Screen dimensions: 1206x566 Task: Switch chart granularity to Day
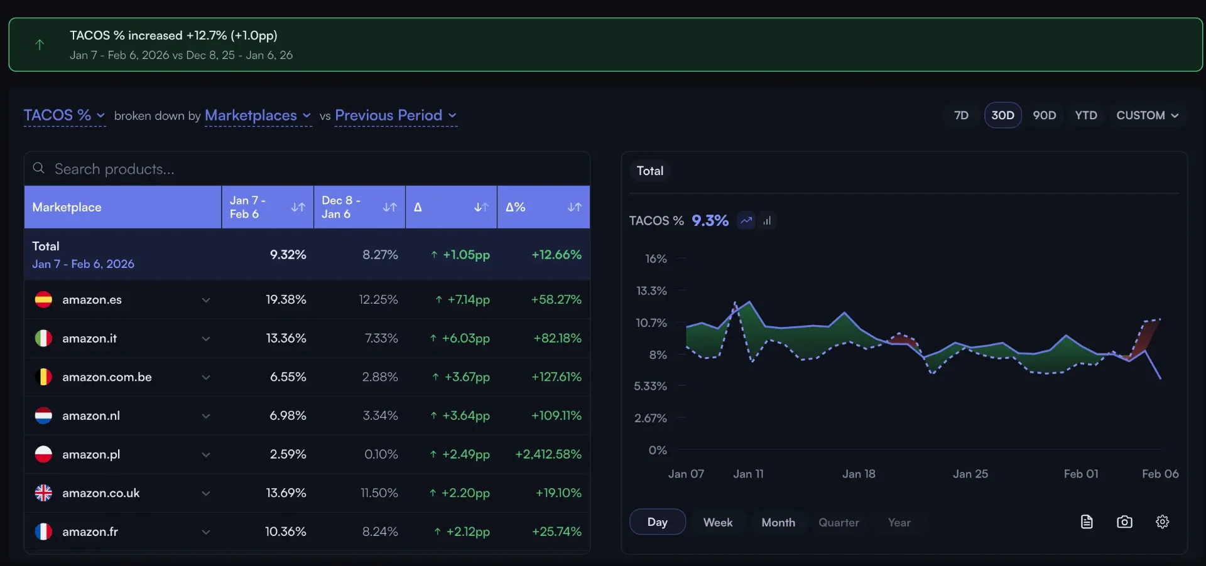pos(657,522)
